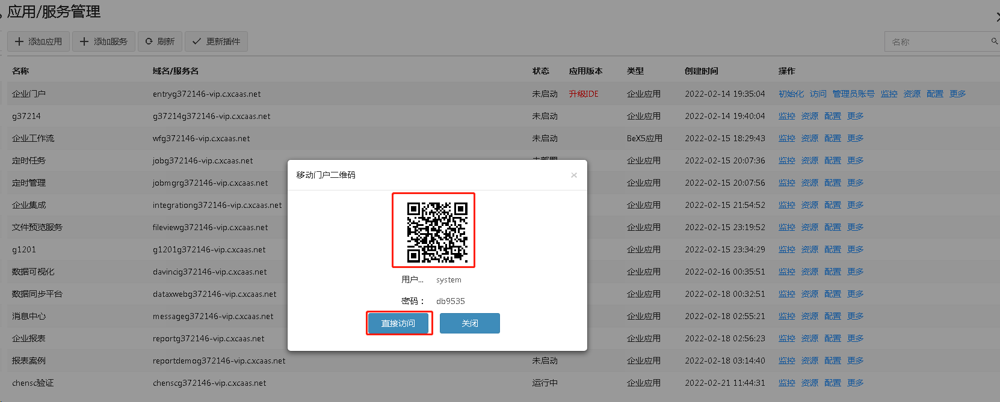Expand 更多 menu for 企业集成 row
This screenshot has height=402, width=1000.
click(856, 205)
